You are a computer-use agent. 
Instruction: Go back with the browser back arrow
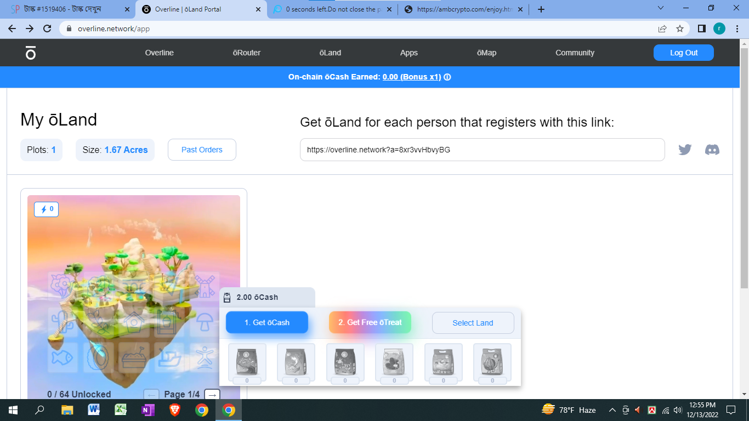[12, 29]
